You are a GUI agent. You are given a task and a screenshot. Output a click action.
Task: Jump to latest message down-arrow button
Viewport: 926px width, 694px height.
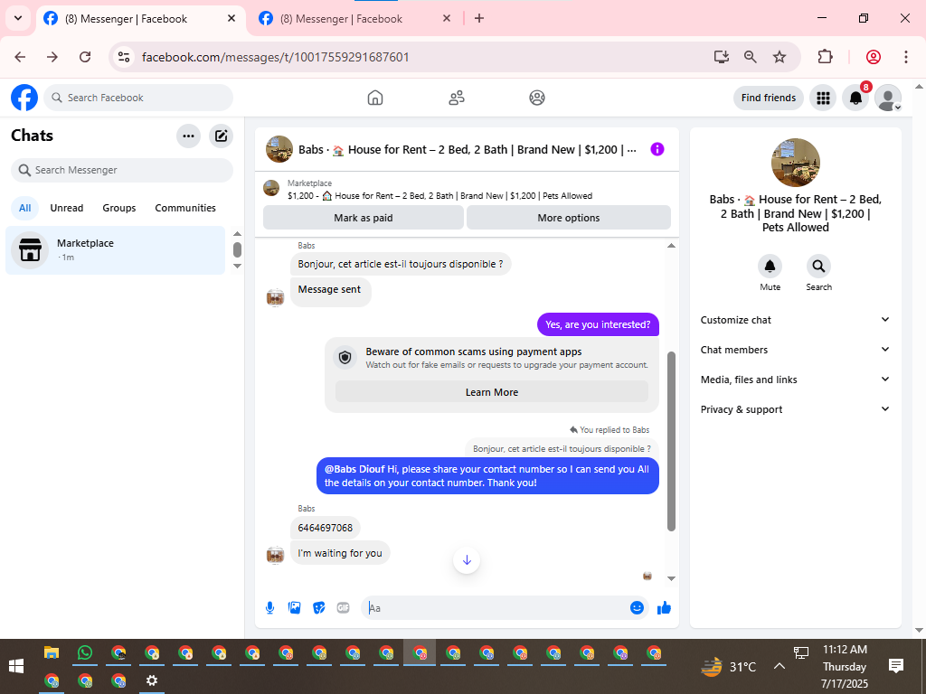click(467, 560)
